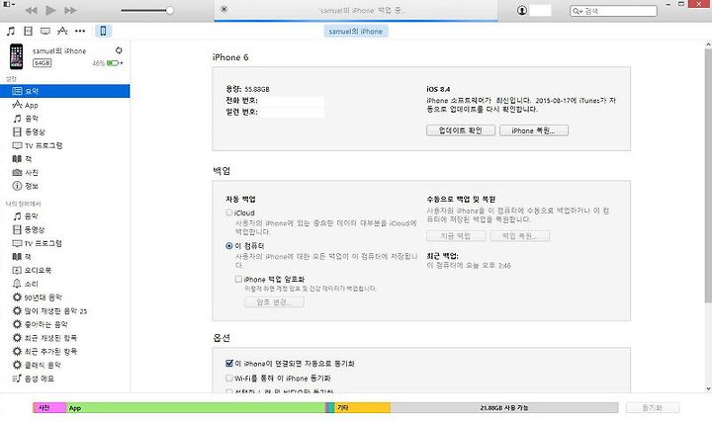Enable the iPhone 백업 암호화 checkbox
Screen dimensions: 712x422
click(x=238, y=279)
